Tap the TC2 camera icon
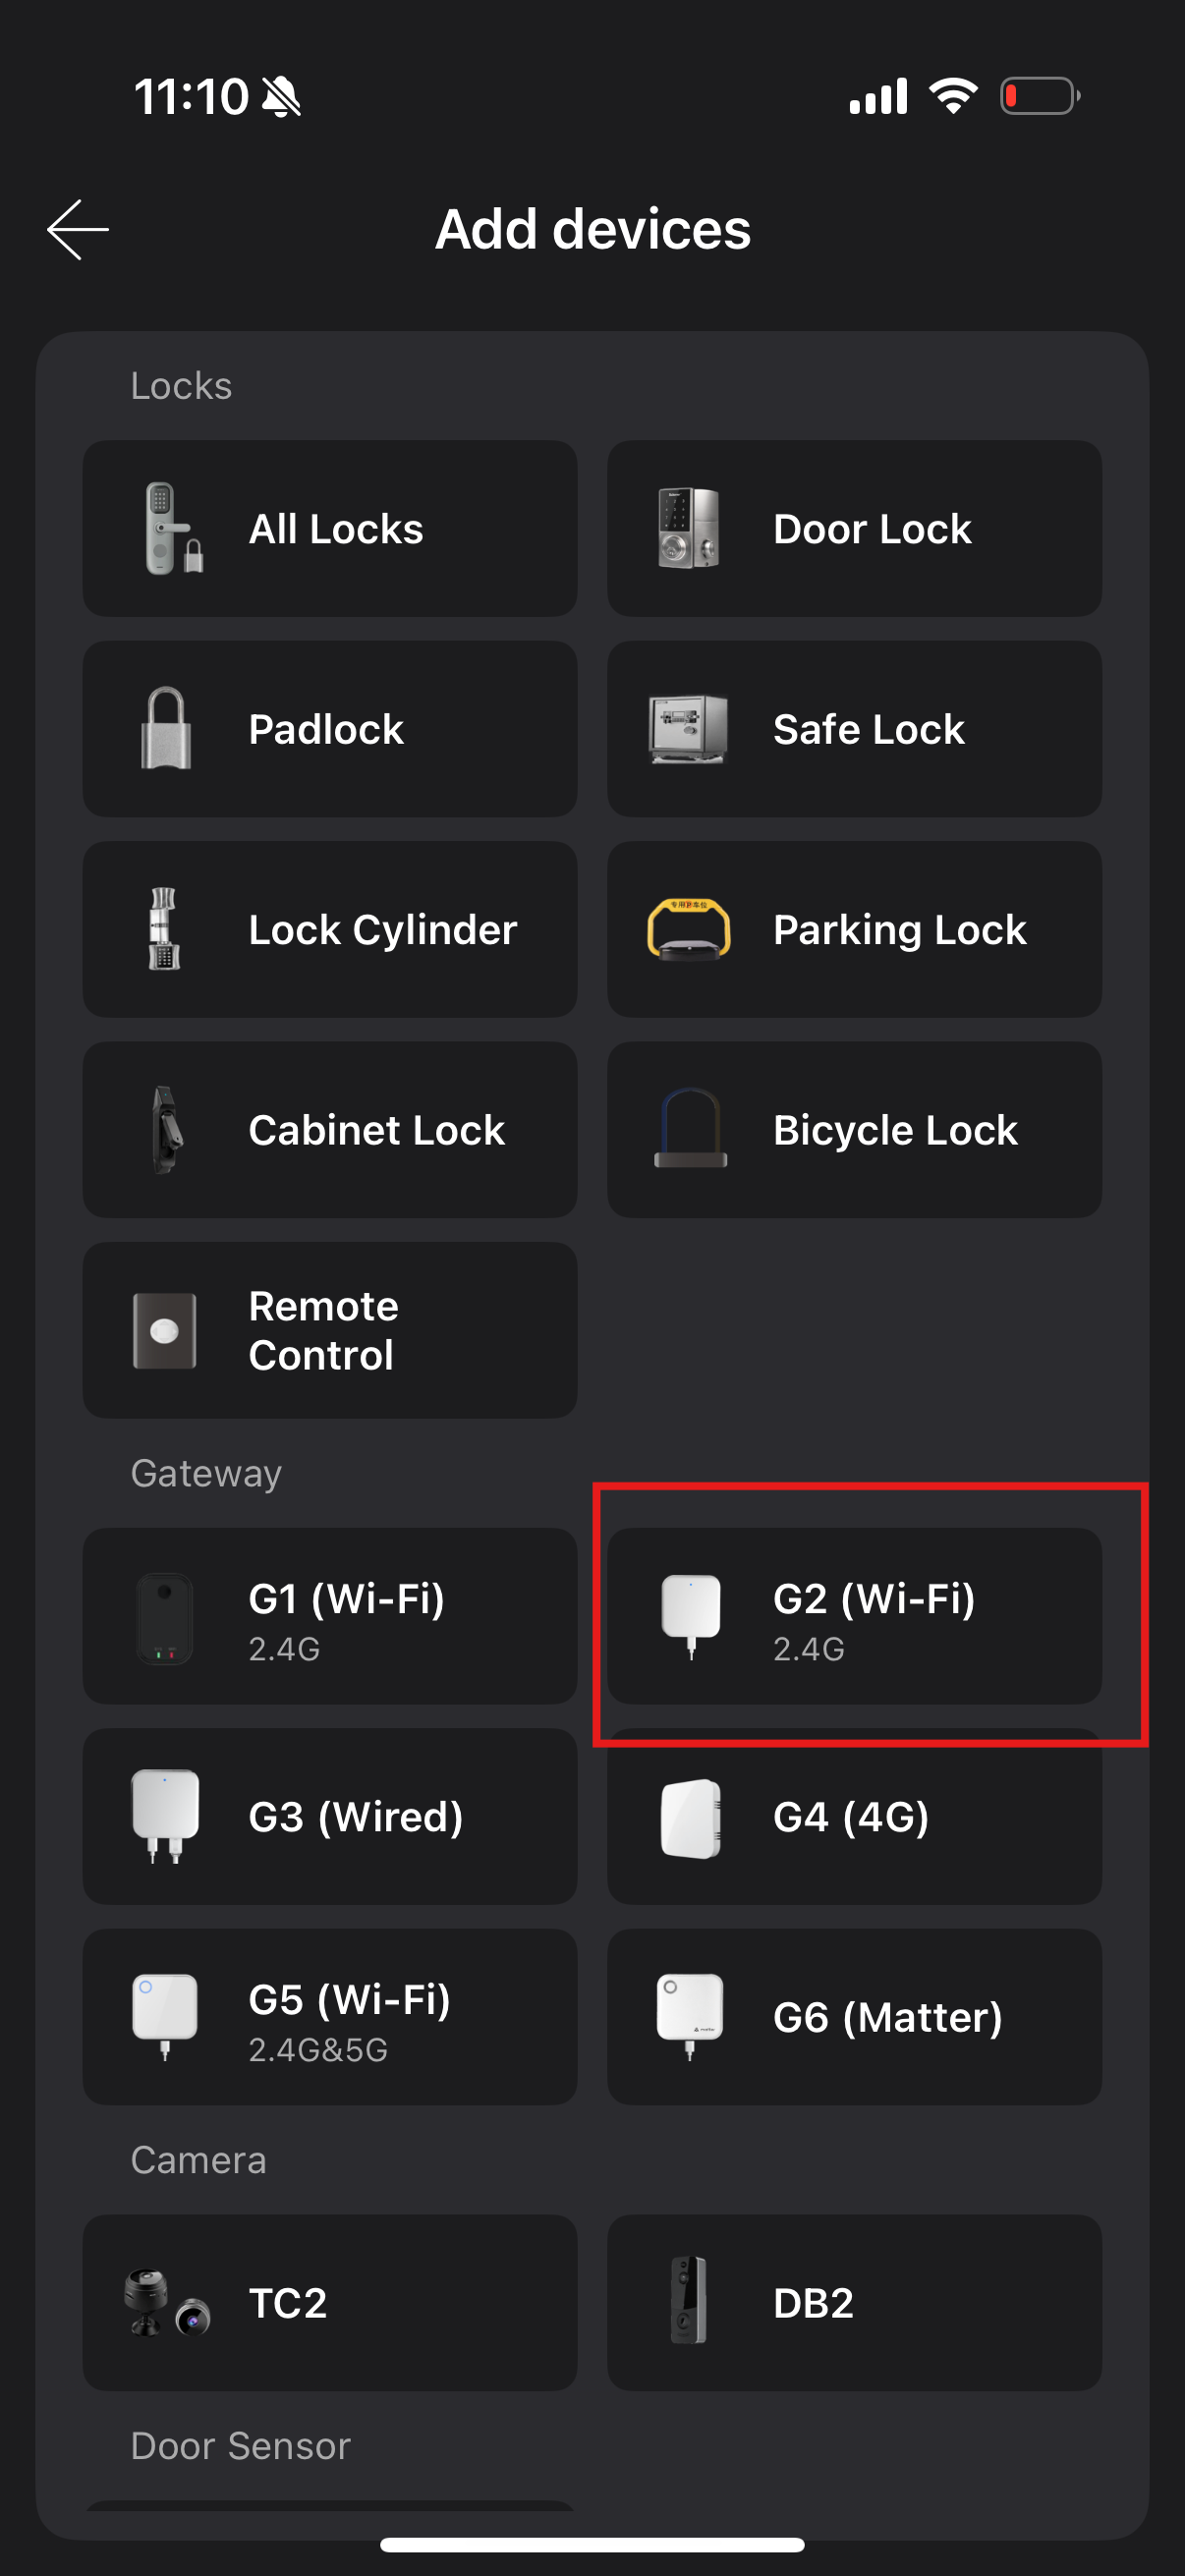The image size is (1185, 2576). coord(166,2302)
